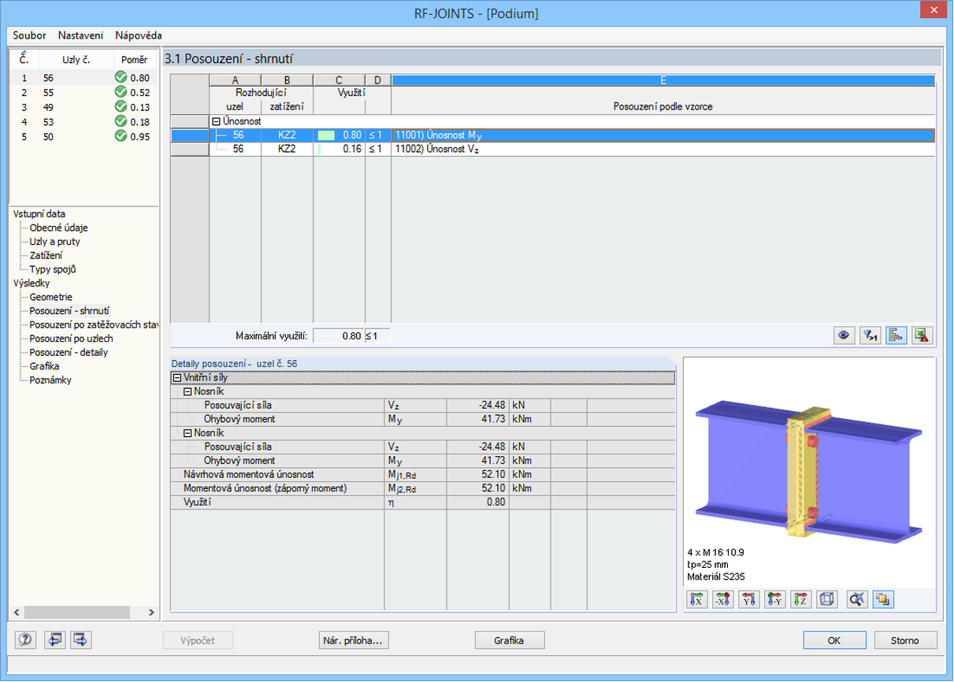Select Zatížení in the navigator tree
Image resolution: width=954 pixels, height=682 pixels.
pyautogui.click(x=46, y=255)
